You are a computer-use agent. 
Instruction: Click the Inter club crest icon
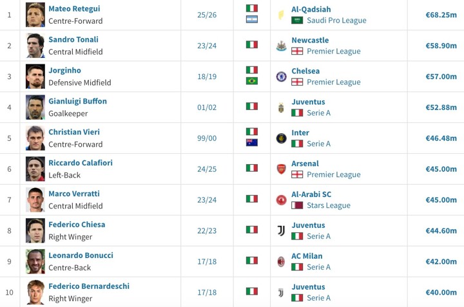point(281,138)
